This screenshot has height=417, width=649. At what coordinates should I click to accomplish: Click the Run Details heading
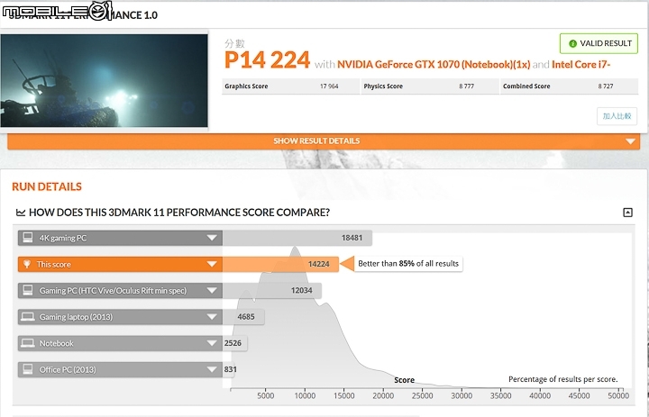[47, 186]
